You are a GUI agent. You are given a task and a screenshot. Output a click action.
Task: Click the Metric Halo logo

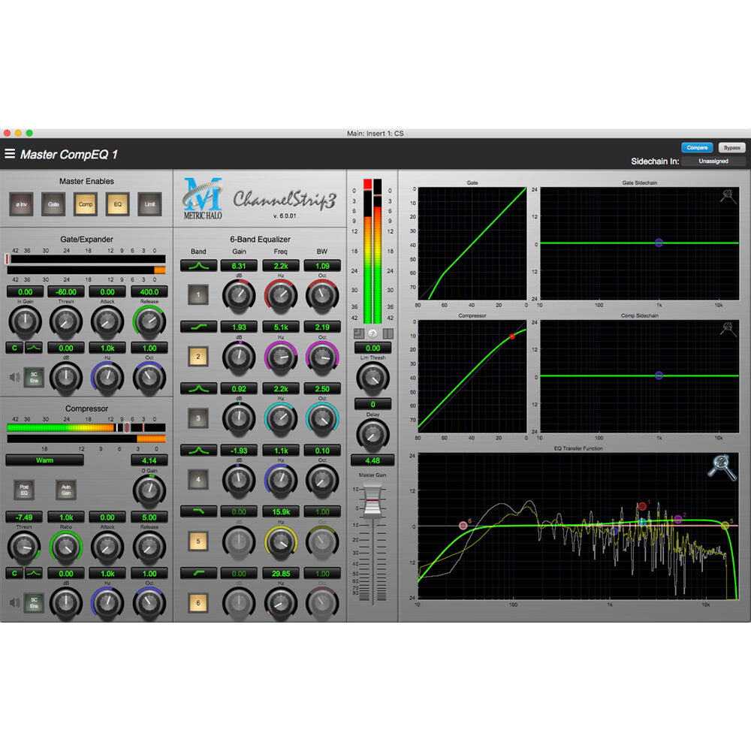tap(203, 198)
